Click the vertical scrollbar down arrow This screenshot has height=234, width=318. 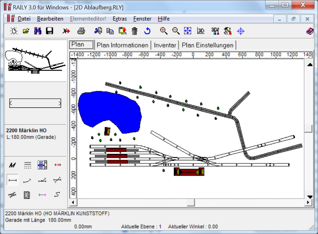point(310,197)
